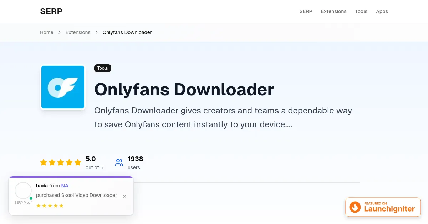Viewport: 428px width, 224px height.
Task: Click the breadcrumb chevron after Home
Action: click(x=60, y=32)
